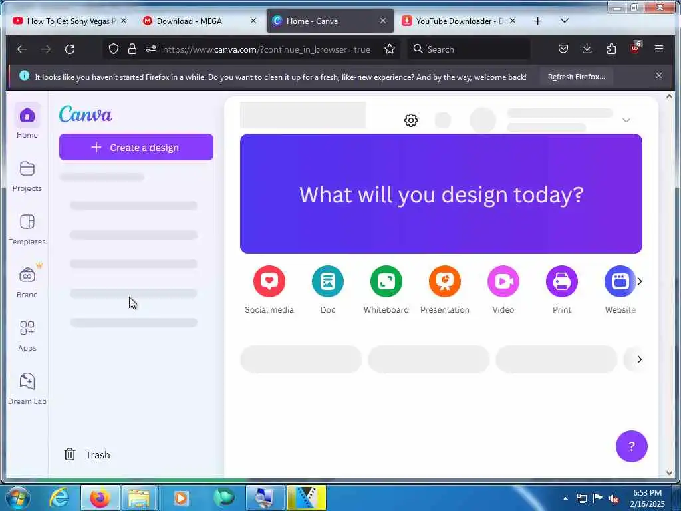Reload the current page

pyautogui.click(x=70, y=49)
